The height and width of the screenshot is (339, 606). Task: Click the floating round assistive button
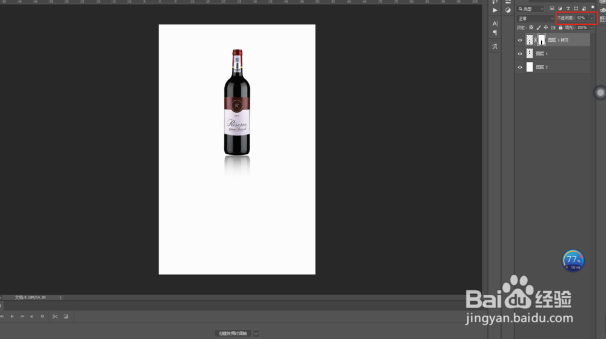[x=600, y=93]
